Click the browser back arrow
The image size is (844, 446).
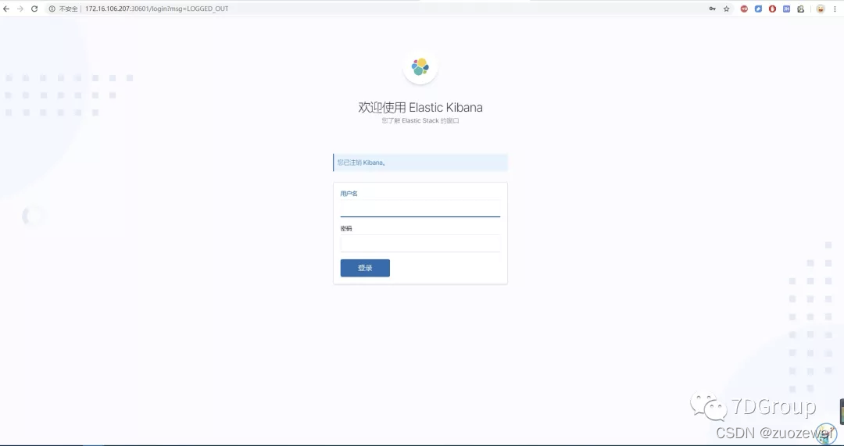6,9
